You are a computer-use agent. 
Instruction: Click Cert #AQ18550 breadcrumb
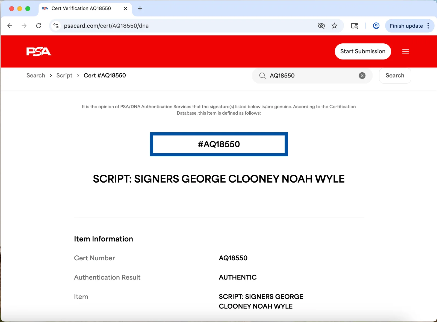(105, 76)
